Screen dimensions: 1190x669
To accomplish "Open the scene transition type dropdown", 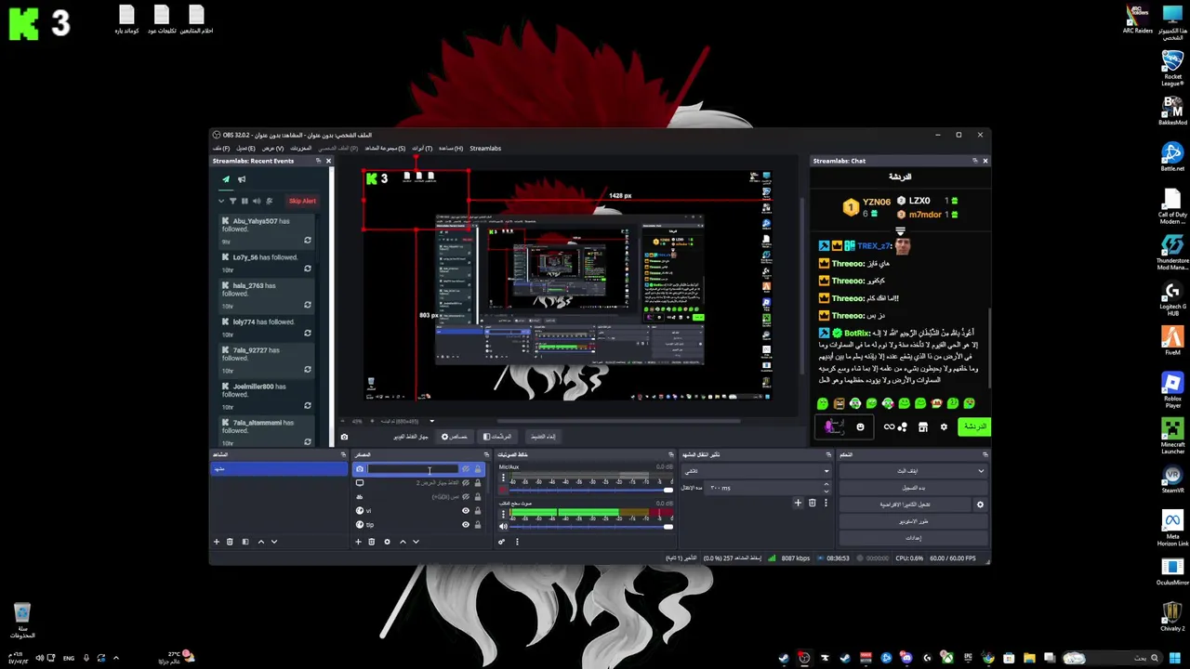I will pos(757,471).
